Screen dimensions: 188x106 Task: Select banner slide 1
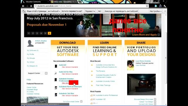click(29, 33)
